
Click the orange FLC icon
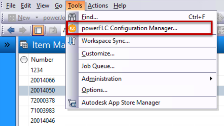(x=72, y=28)
